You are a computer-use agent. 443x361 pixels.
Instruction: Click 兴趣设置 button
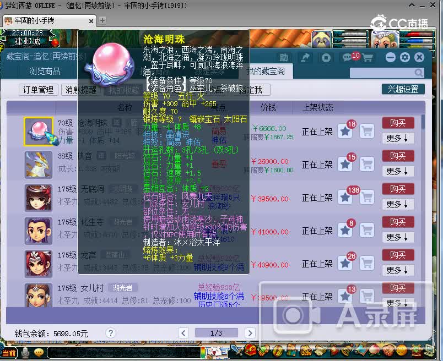(x=403, y=89)
